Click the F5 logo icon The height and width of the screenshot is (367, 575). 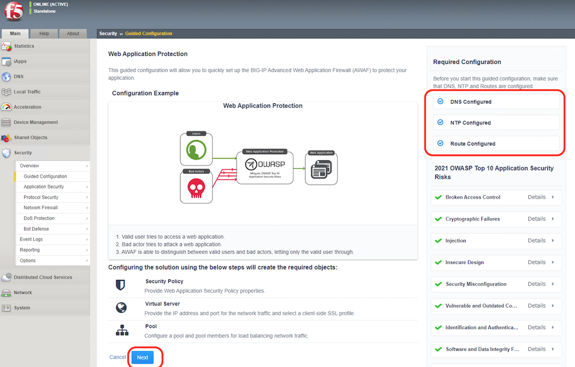pyautogui.click(x=14, y=11)
